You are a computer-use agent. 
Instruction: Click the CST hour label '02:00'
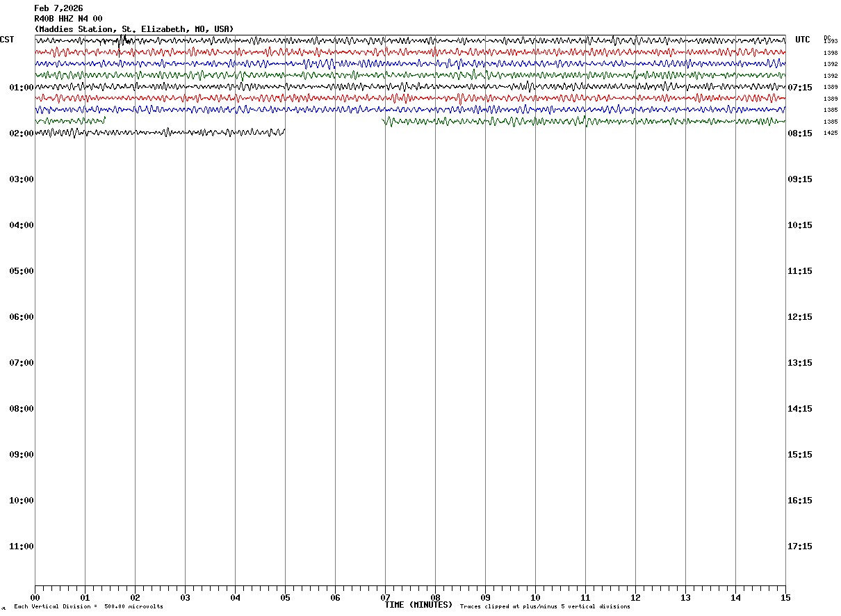[22, 133]
